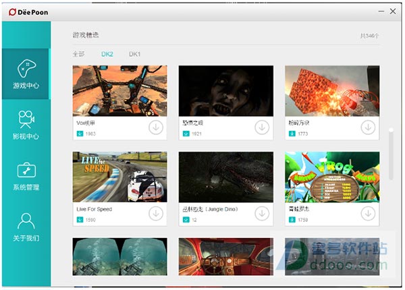Download the horror face game (1921)
Screen dimensions: 405x290
tap(262, 127)
